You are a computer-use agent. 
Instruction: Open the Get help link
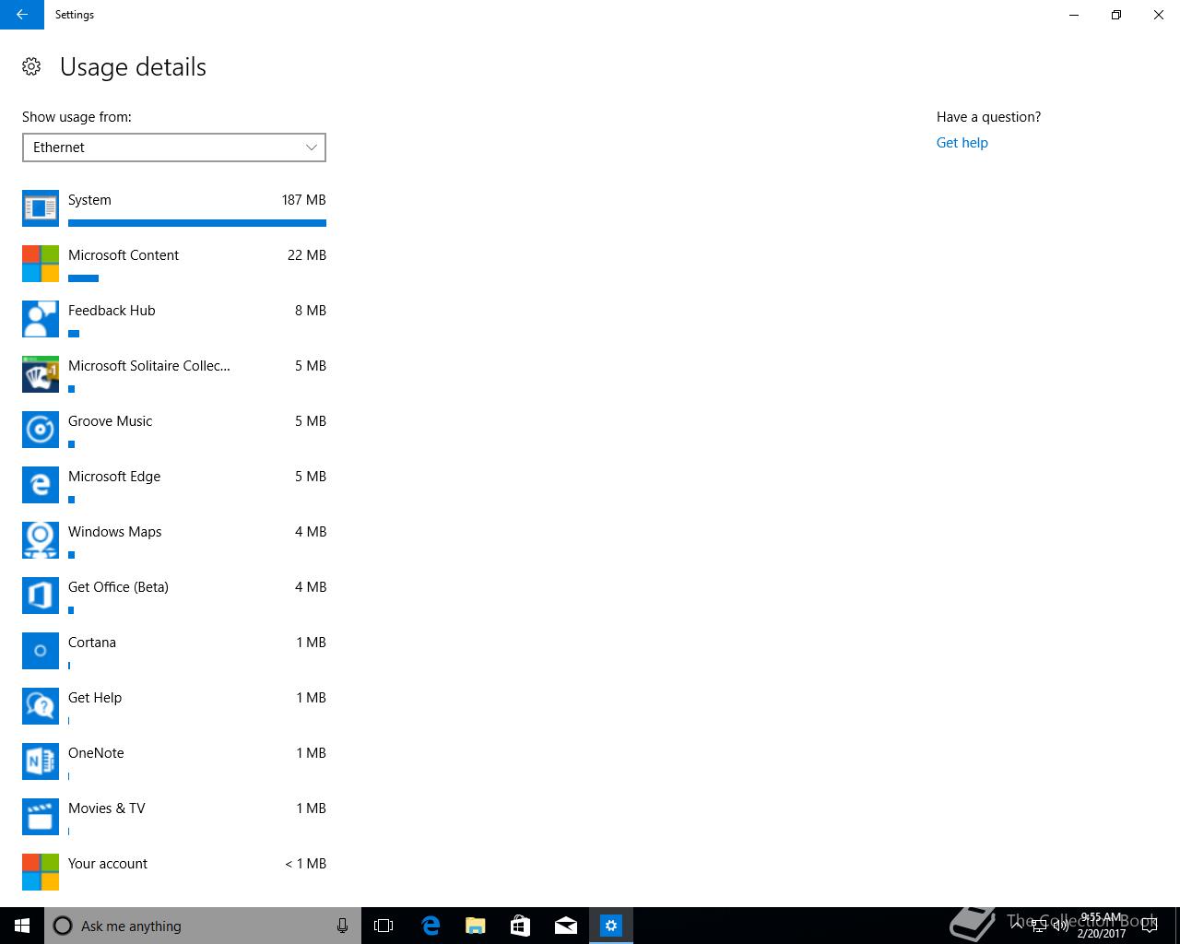tap(962, 143)
